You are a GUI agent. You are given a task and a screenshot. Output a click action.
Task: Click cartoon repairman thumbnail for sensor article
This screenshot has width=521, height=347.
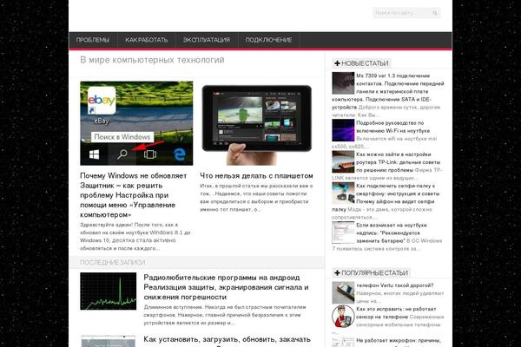click(343, 316)
